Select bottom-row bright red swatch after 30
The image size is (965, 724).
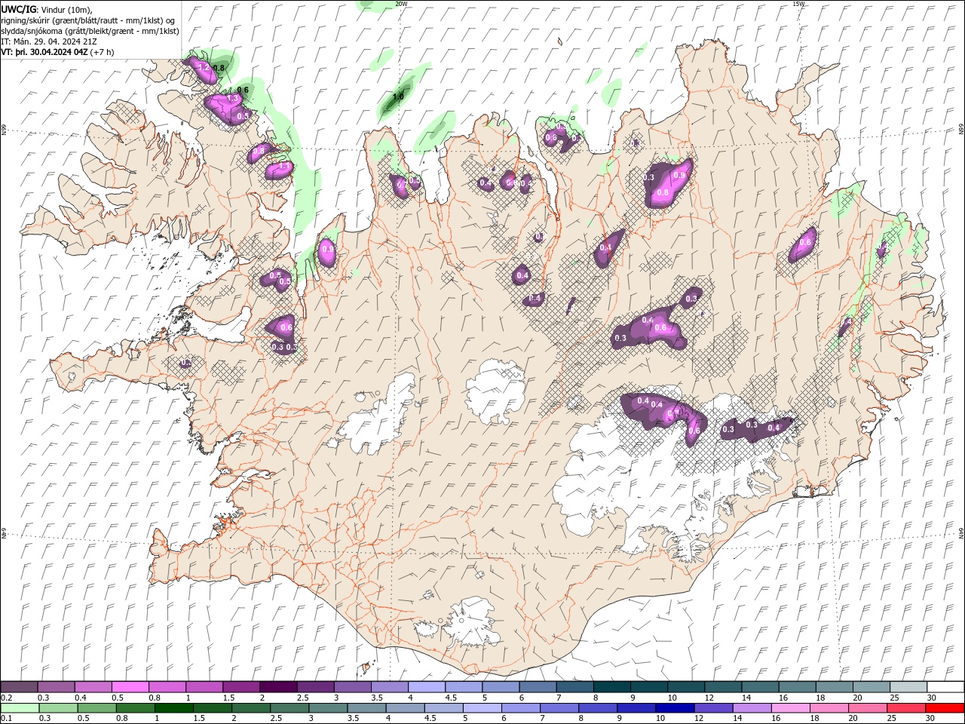[943, 708]
